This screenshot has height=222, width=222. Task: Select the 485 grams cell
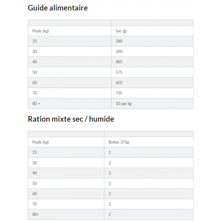(119, 62)
